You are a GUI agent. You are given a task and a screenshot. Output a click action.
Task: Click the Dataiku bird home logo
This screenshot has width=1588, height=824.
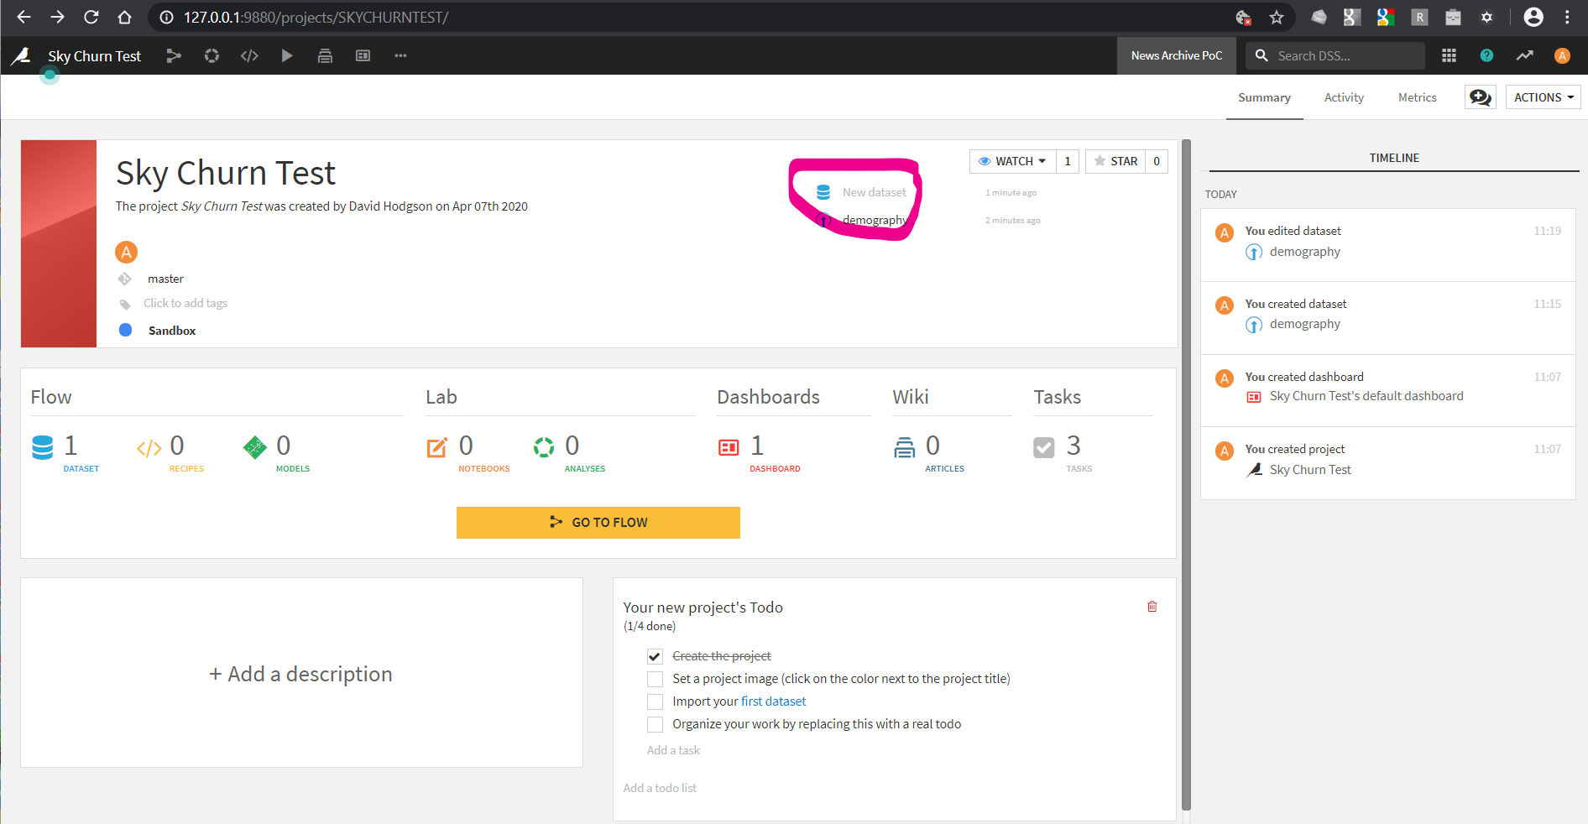[21, 55]
